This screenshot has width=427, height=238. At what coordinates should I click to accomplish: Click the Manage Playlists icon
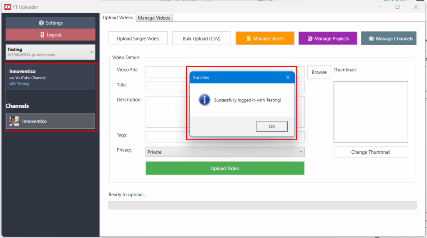(310, 39)
